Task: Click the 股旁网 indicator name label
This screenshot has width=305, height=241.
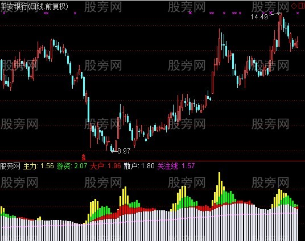Action: point(10,166)
